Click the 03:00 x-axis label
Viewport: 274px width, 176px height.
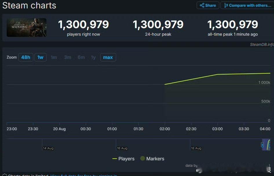point(218,129)
